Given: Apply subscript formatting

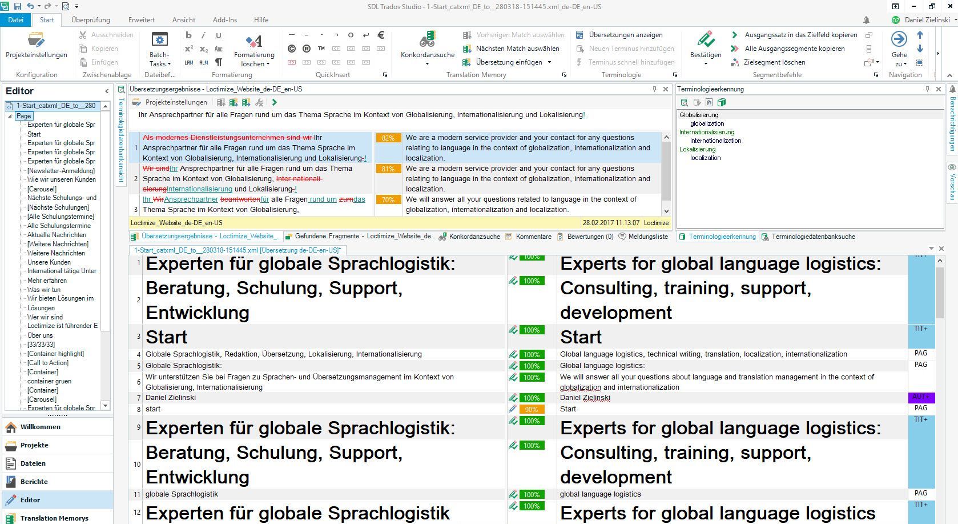Looking at the screenshot, I should [x=204, y=49].
